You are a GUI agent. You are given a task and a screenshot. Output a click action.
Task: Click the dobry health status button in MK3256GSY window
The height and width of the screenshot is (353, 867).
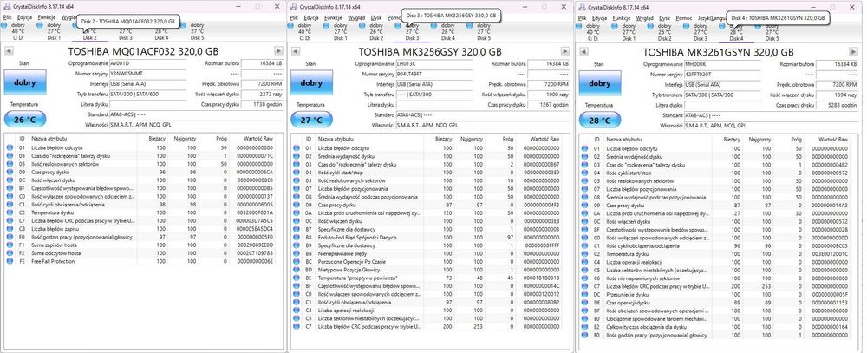(312, 83)
